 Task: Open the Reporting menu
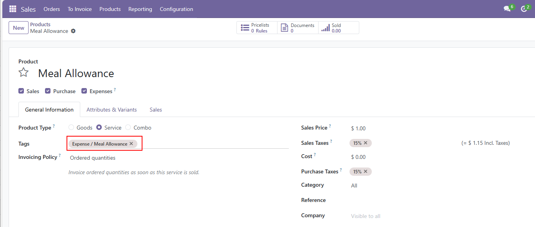140,9
